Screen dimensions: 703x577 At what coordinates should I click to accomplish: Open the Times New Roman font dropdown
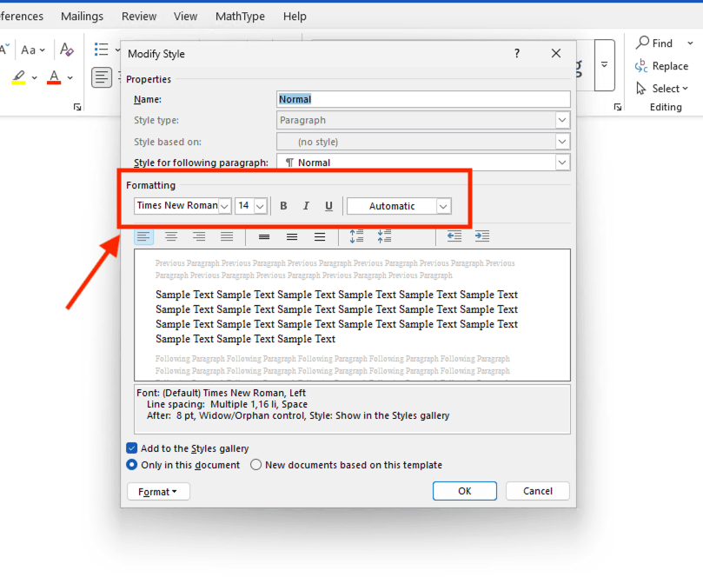pos(224,206)
